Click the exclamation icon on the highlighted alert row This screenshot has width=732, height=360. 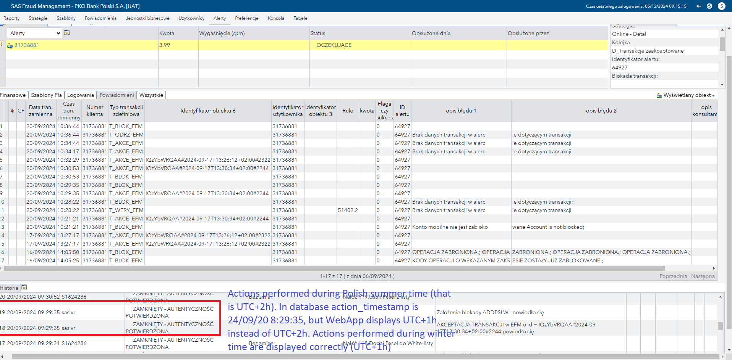click(x=1, y=45)
